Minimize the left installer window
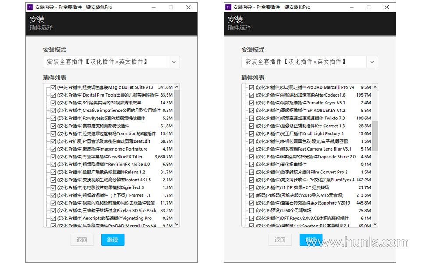The width and height of the screenshot is (421, 266). (153, 7)
